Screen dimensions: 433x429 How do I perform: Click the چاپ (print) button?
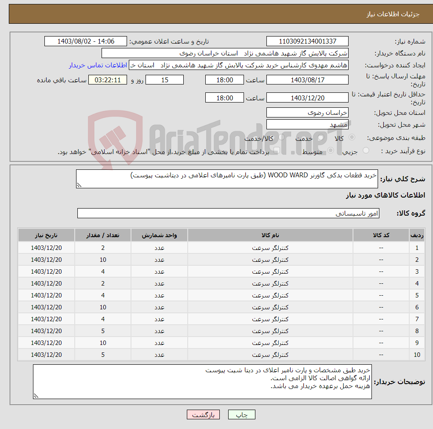pyautogui.click(x=242, y=414)
